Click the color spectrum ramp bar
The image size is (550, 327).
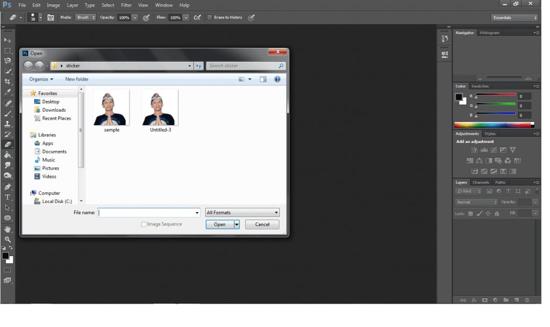click(x=494, y=125)
